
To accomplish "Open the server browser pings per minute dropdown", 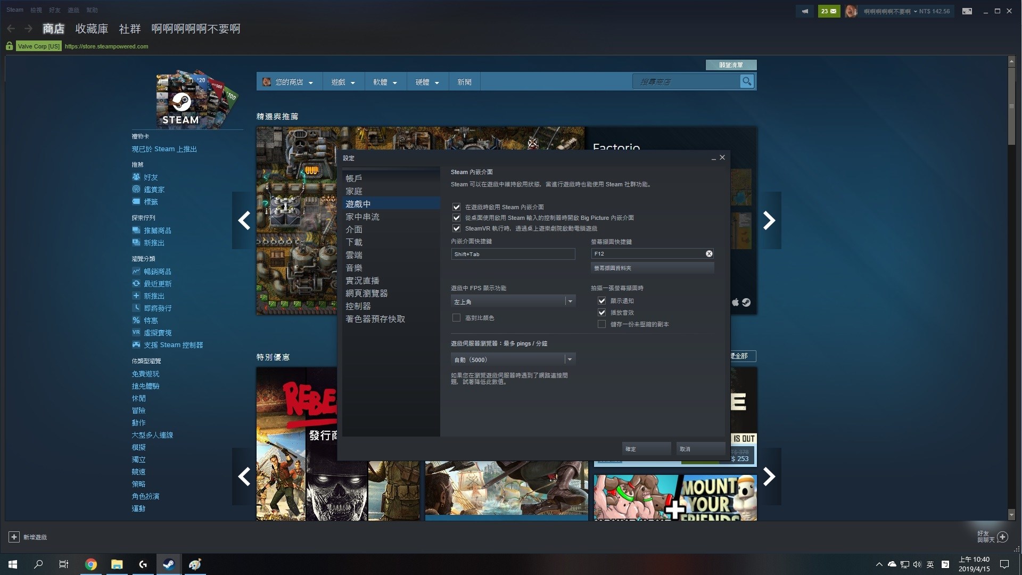I will [x=513, y=359].
